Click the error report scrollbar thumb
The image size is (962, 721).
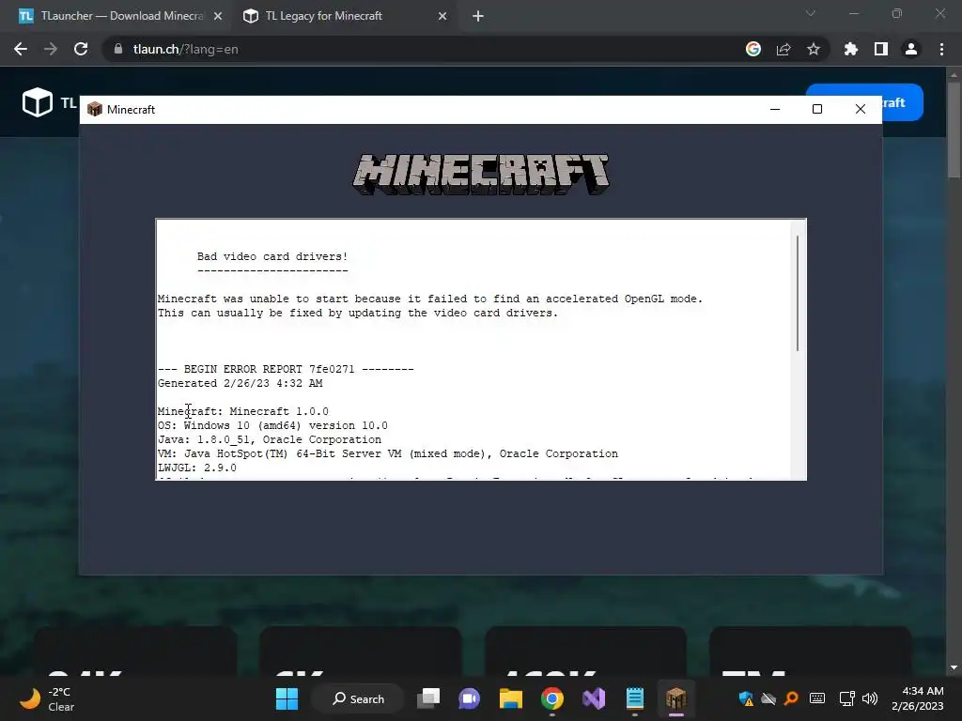[798, 293]
